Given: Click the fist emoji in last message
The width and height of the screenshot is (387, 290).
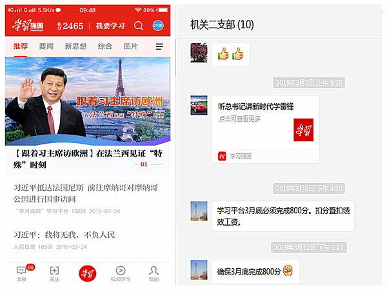Looking at the screenshot, I should pos(288,271).
